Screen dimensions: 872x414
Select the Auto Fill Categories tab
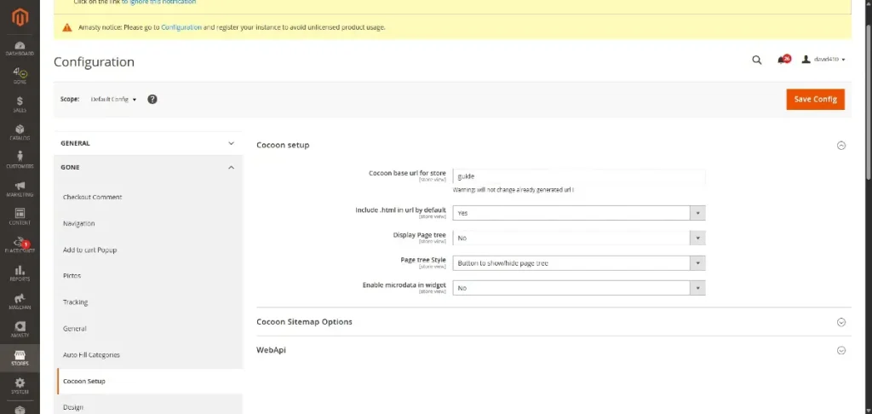pyautogui.click(x=91, y=354)
